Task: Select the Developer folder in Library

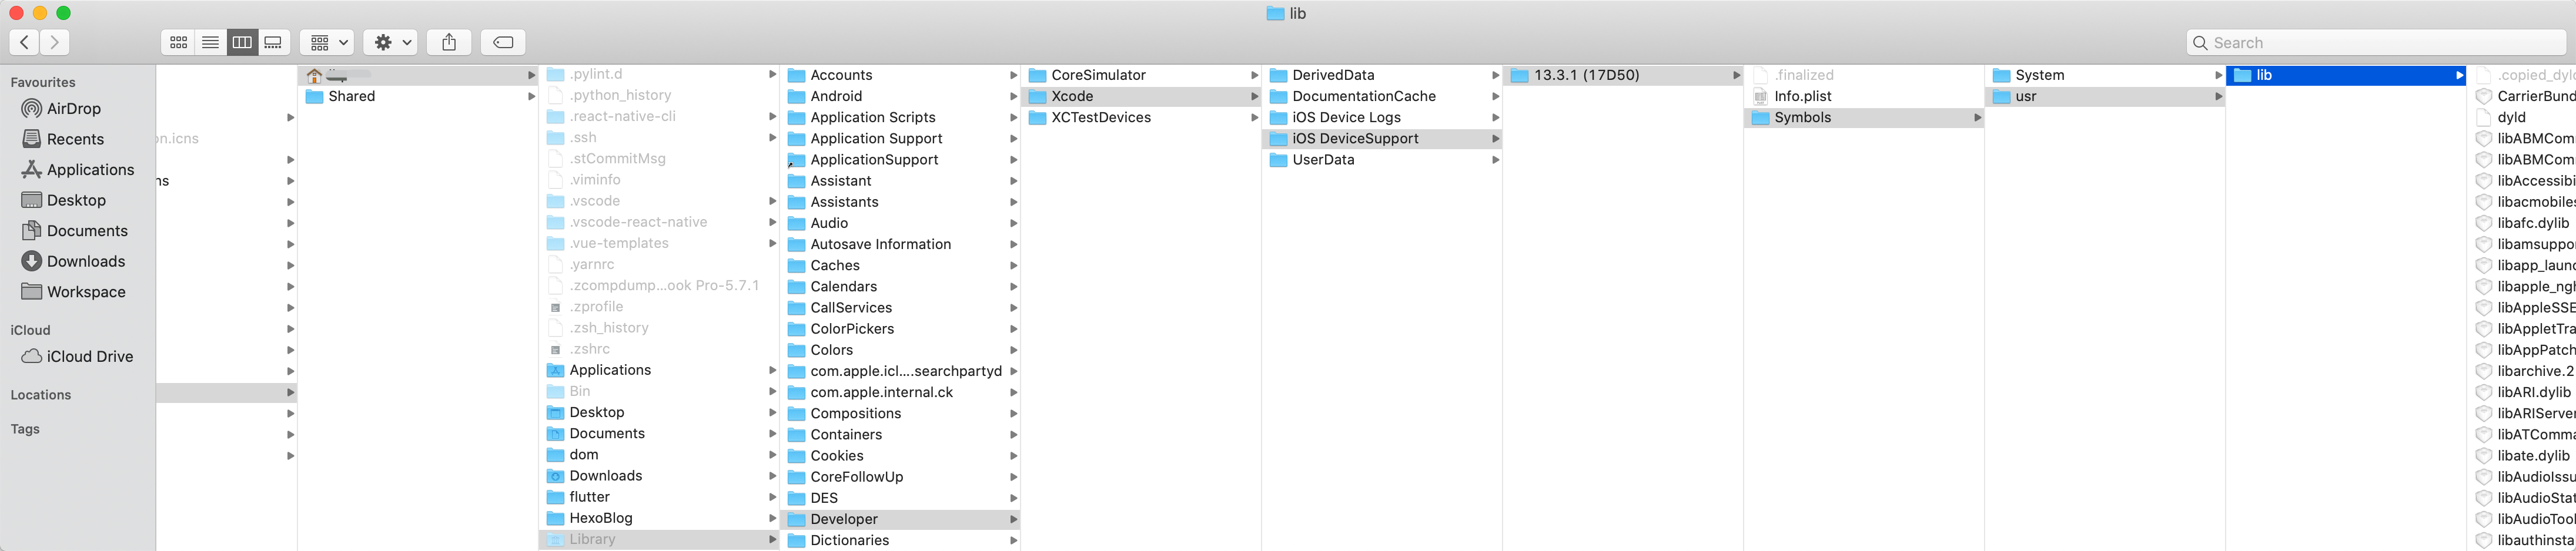Action: pyautogui.click(x=900, y=519)
